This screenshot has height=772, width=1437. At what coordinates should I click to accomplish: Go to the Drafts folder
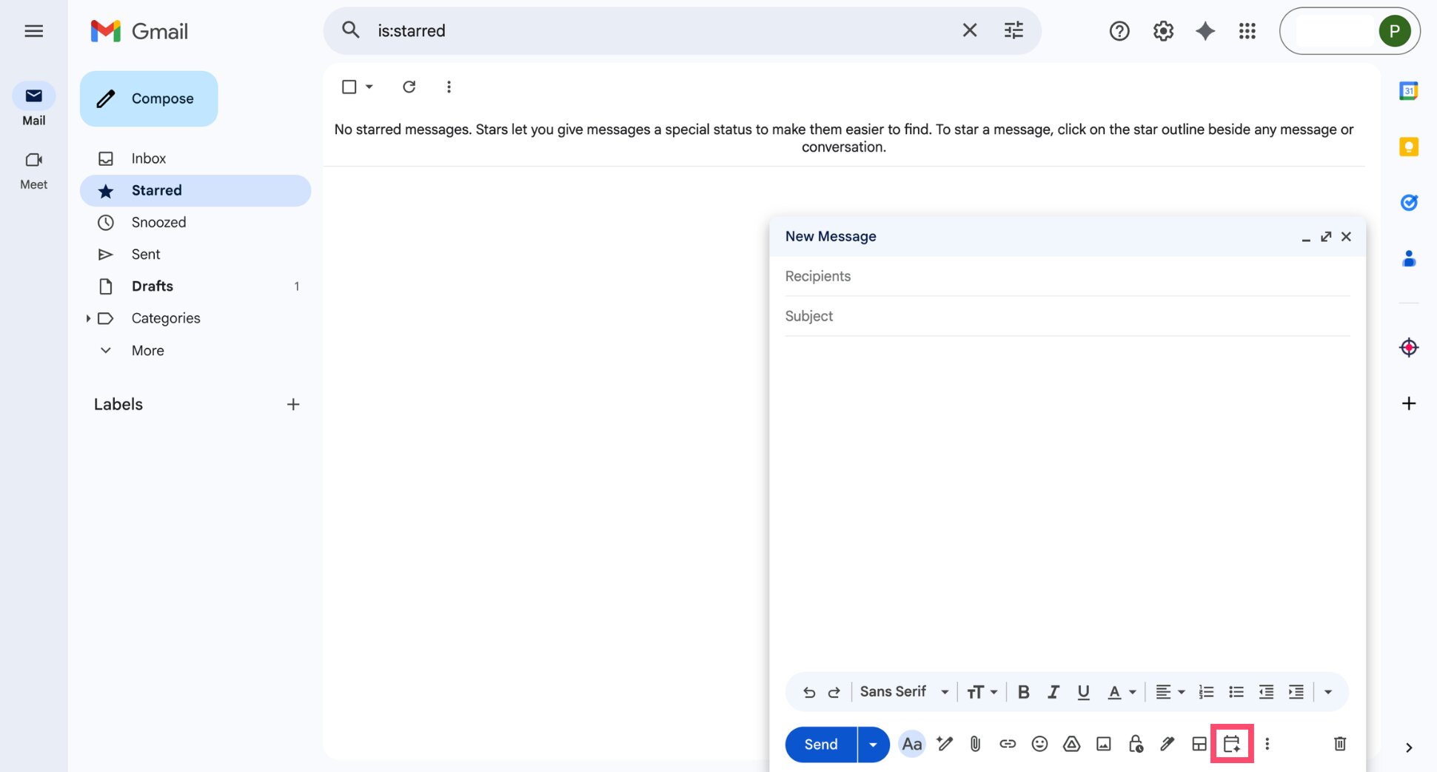(x=153, y=286)
